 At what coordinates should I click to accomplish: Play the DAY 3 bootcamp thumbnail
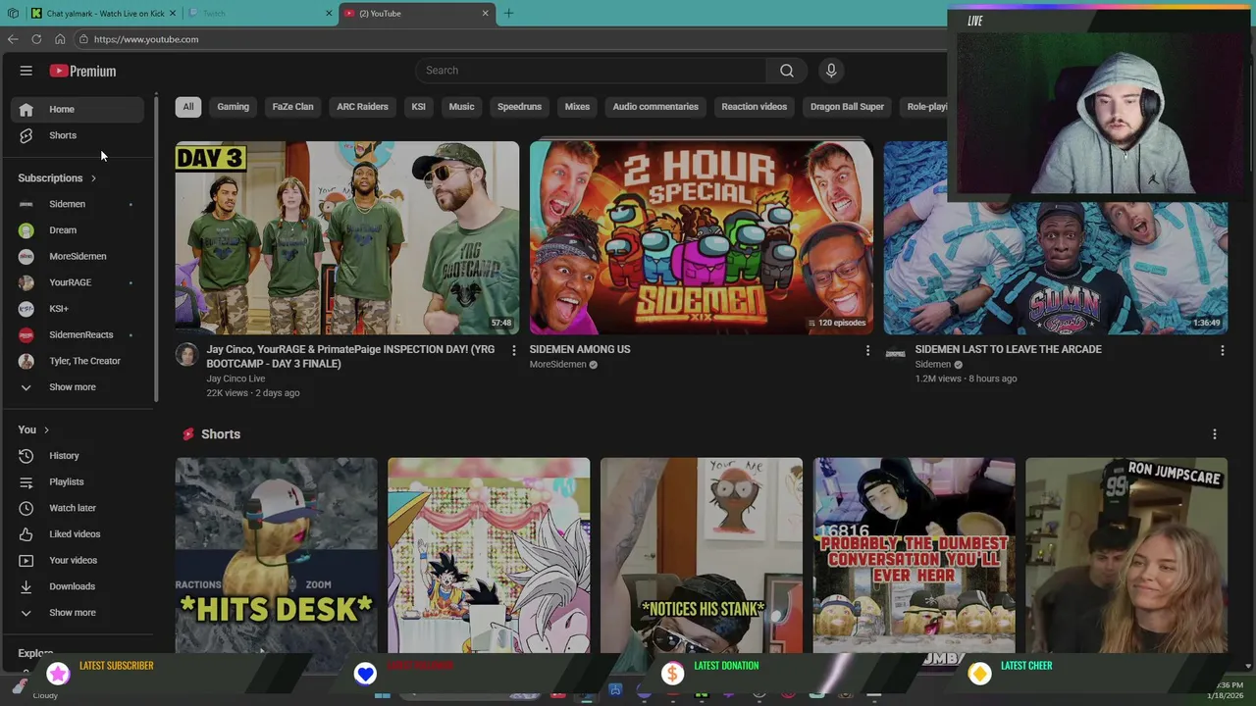(347, 238)
